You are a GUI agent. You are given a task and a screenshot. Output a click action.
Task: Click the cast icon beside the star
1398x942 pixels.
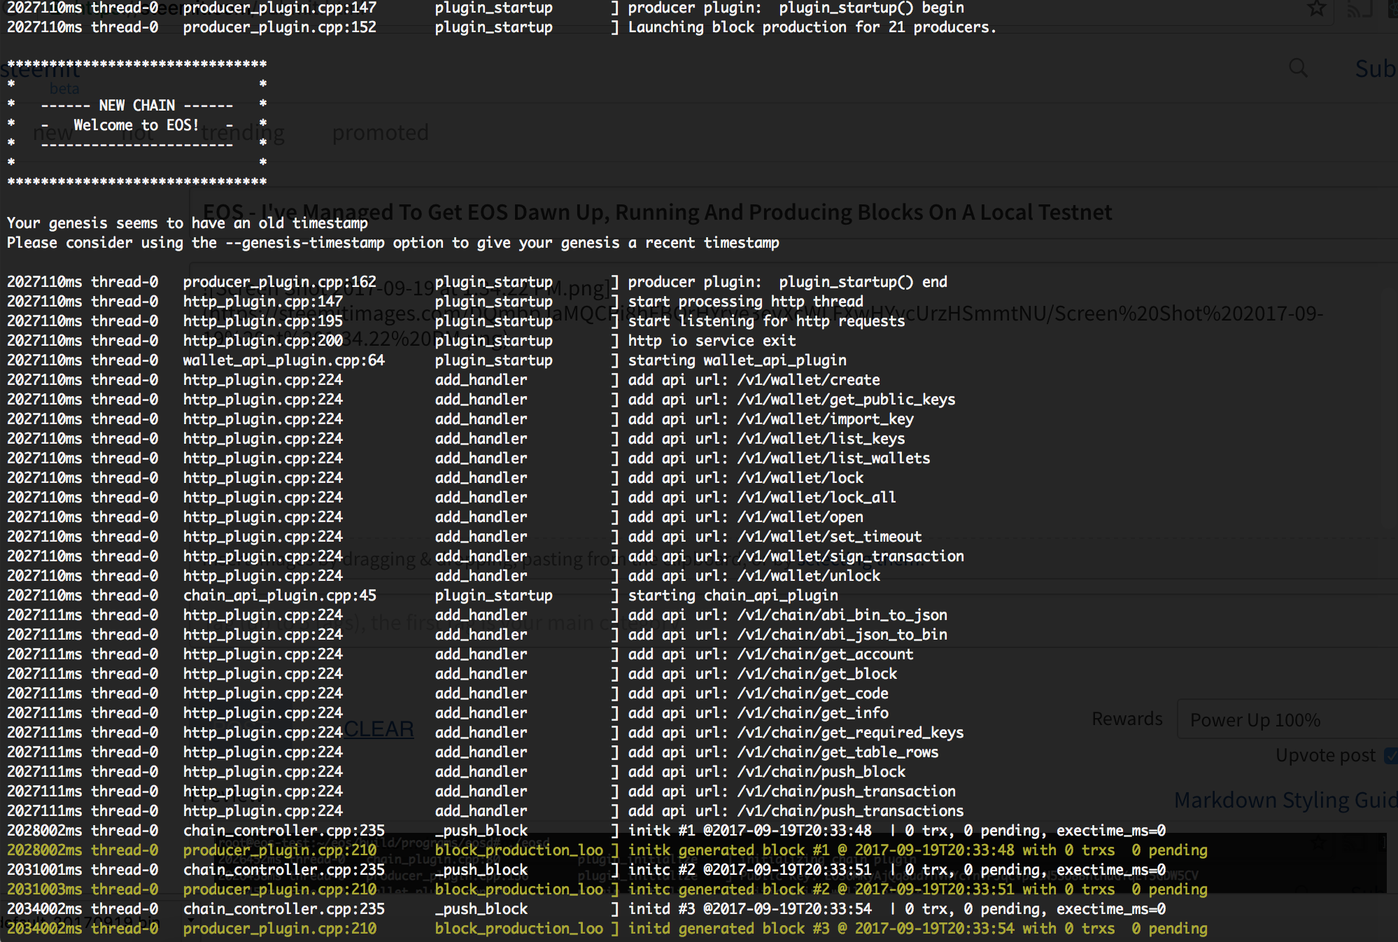(x=1360, y=9)
